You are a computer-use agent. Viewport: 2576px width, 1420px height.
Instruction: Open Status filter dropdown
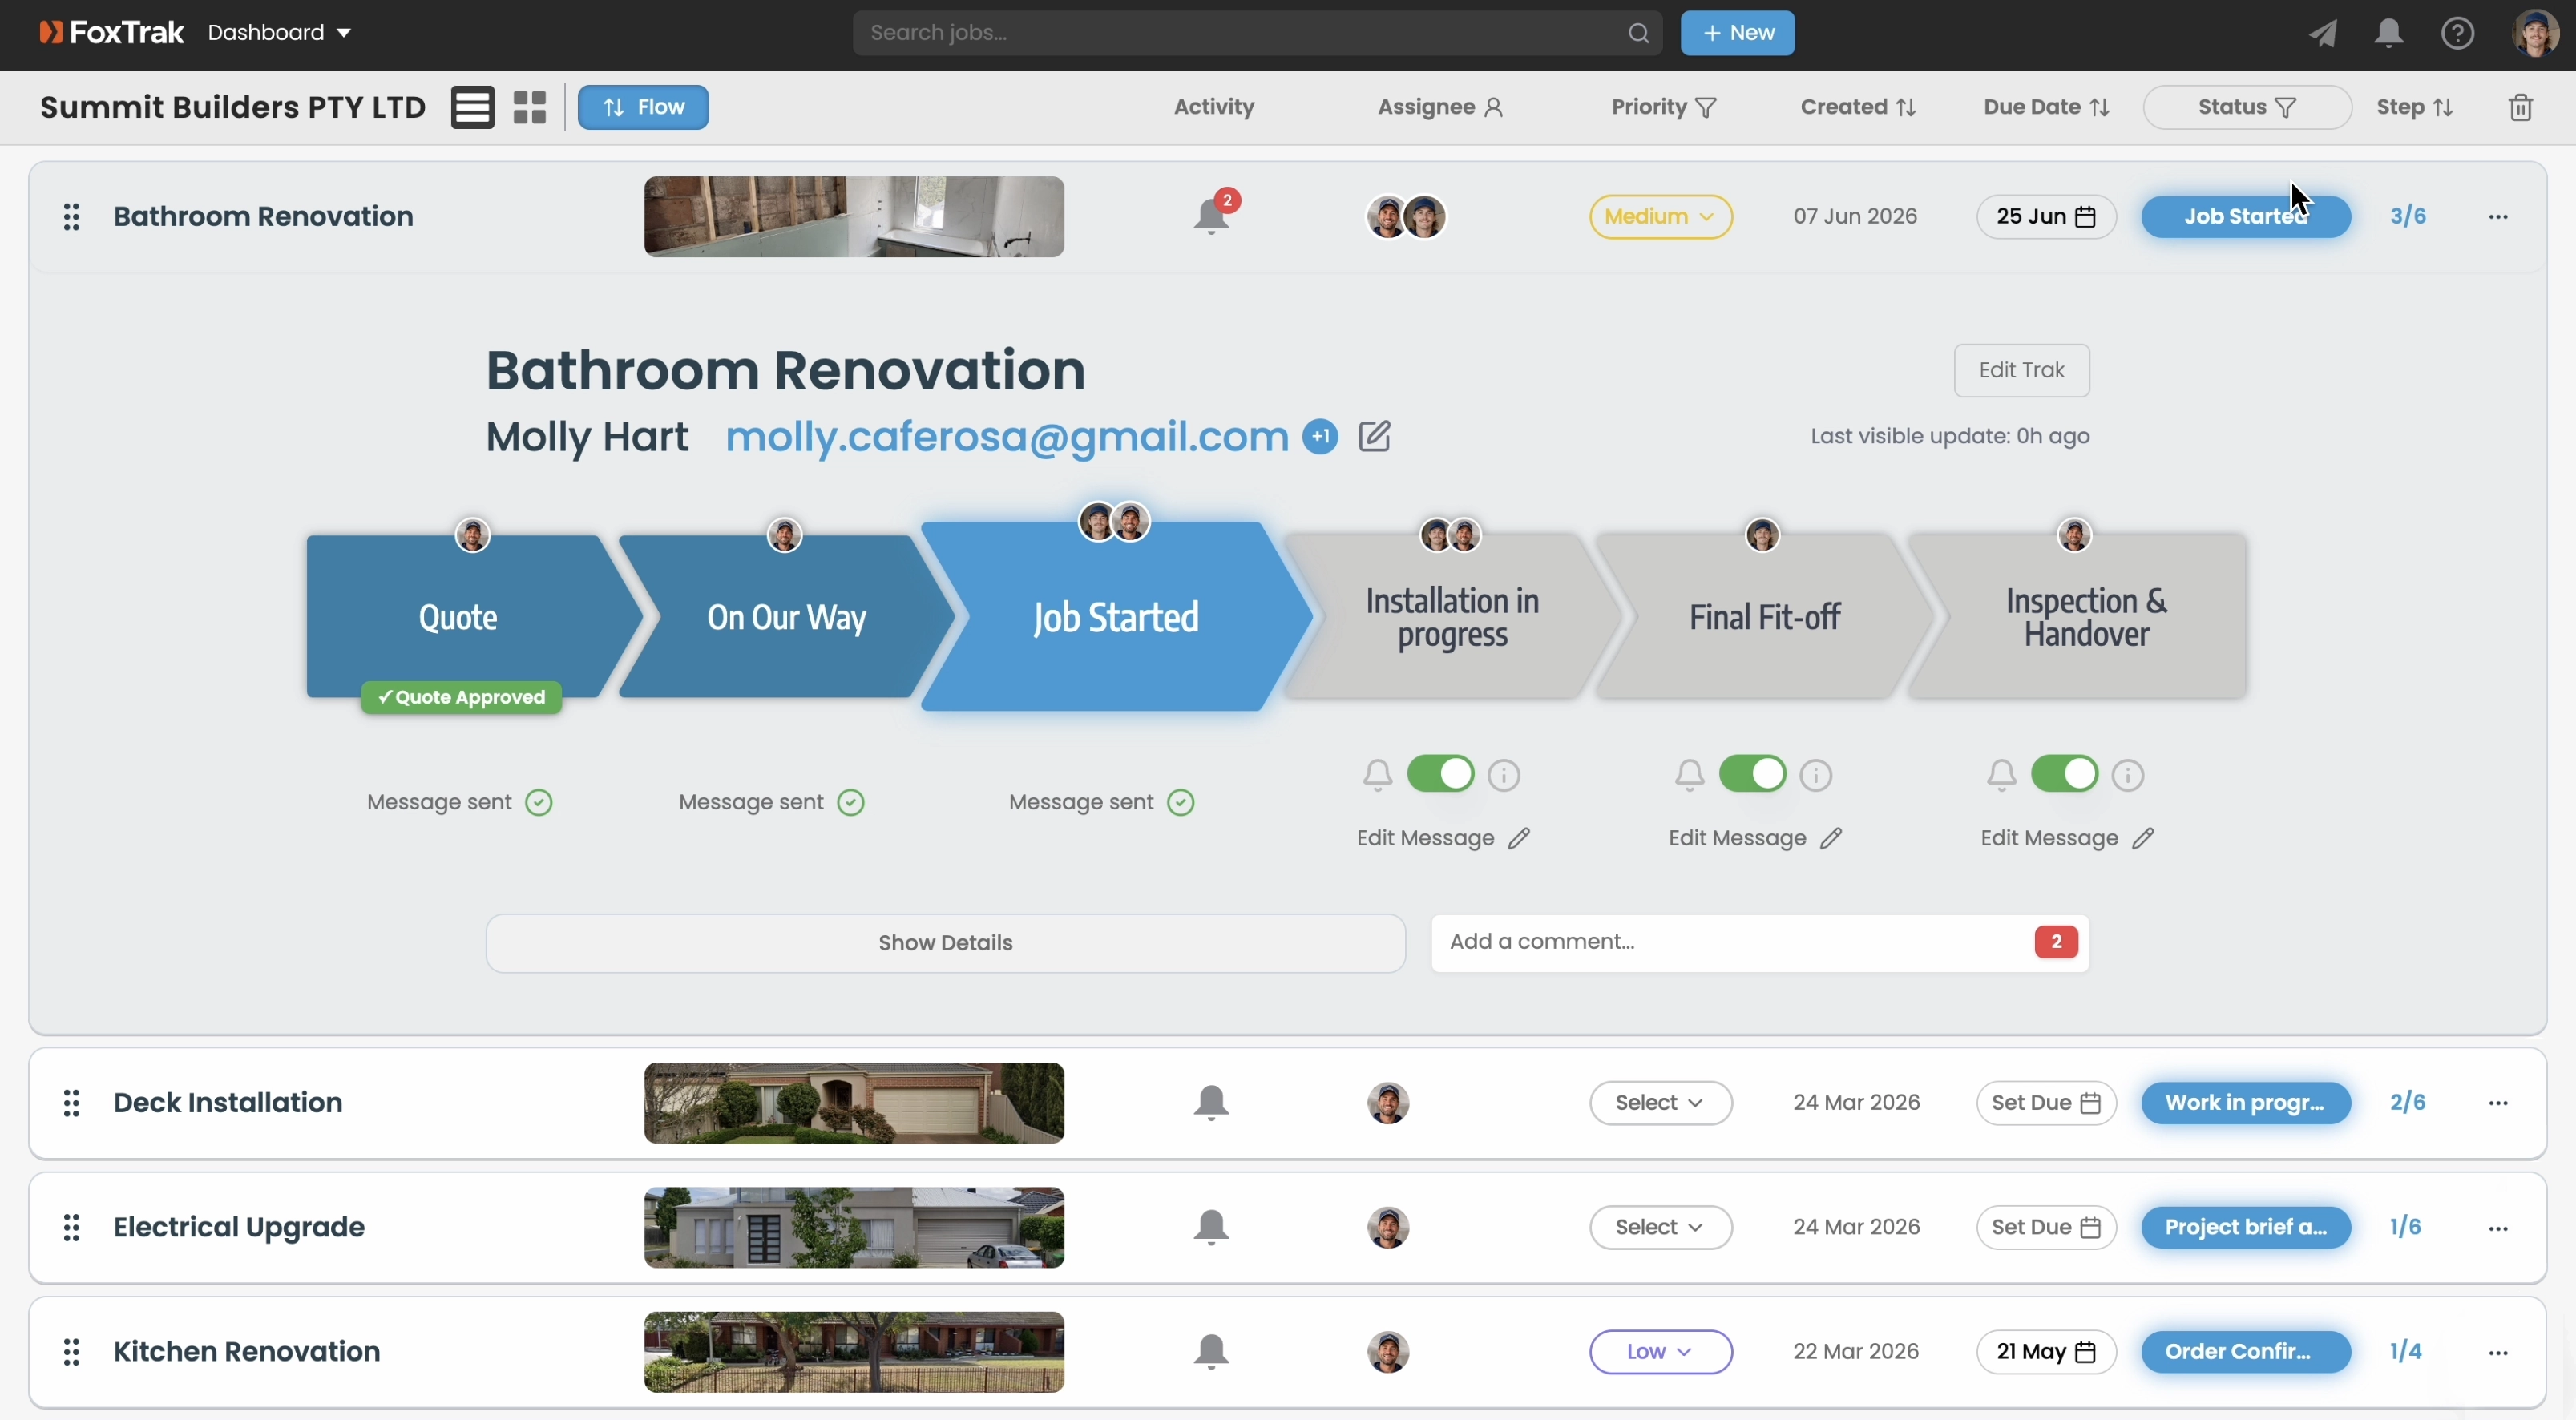pos(2246,107)
